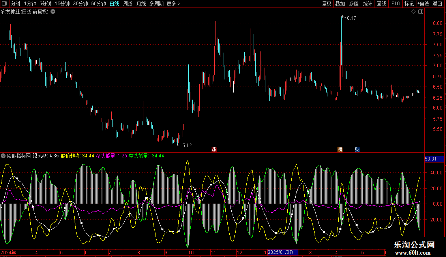Click the 53.31 value box on indicator axis
Screen dimensions: 446x257
(x=434, y=159)
